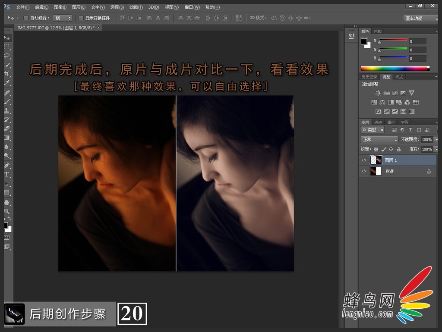Close the IMG_9777.JPG document tab
Image resolution: width=442 pixels, height=332 pixels.
[98, 28]
